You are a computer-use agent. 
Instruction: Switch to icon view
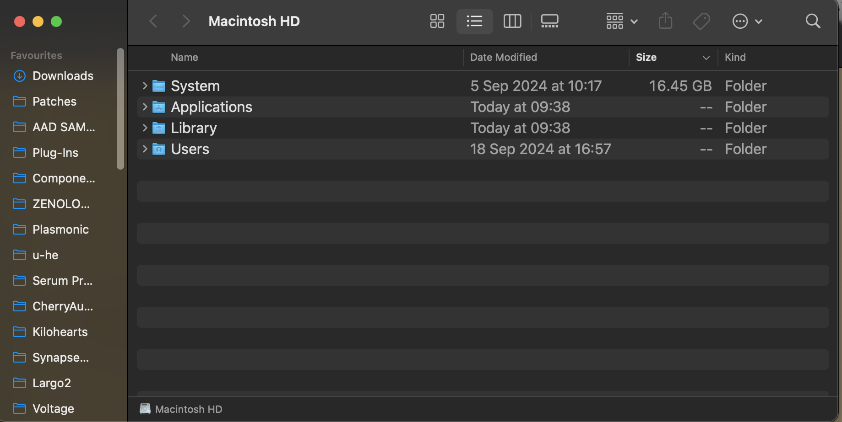(437, 21)
